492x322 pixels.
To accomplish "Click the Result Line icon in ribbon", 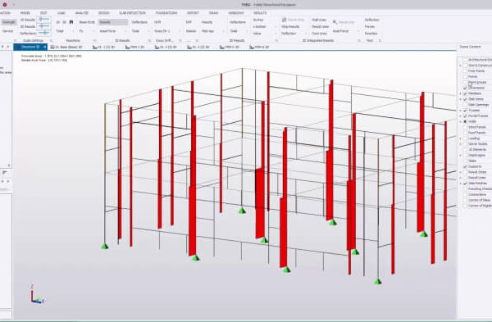I will 335,22.
